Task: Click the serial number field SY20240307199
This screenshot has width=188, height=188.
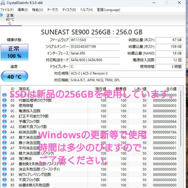Action: tap(95, 47)
